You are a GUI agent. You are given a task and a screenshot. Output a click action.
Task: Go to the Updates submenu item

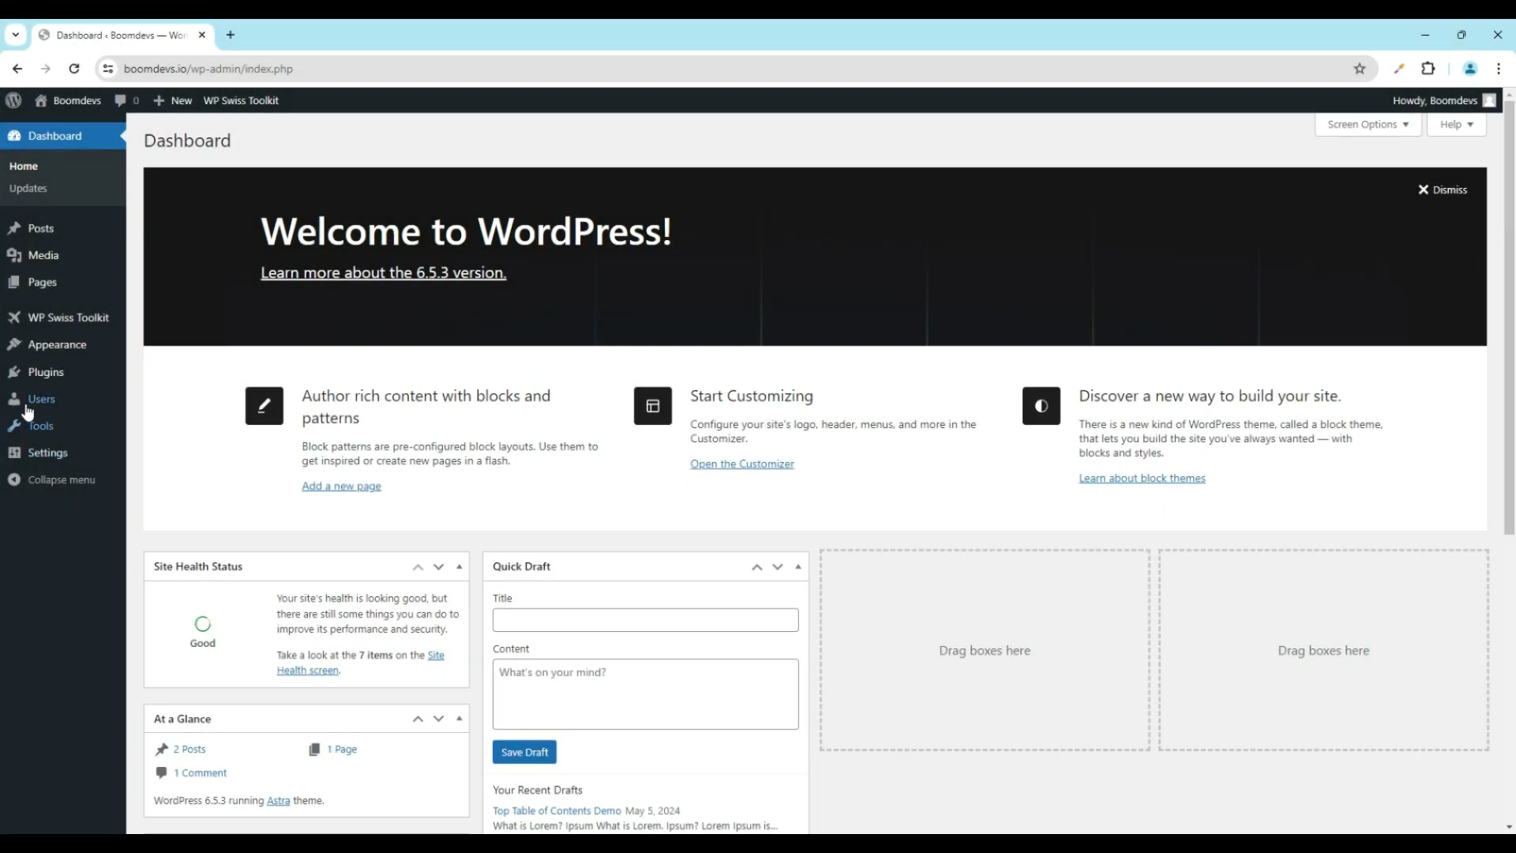click(28, 189)
